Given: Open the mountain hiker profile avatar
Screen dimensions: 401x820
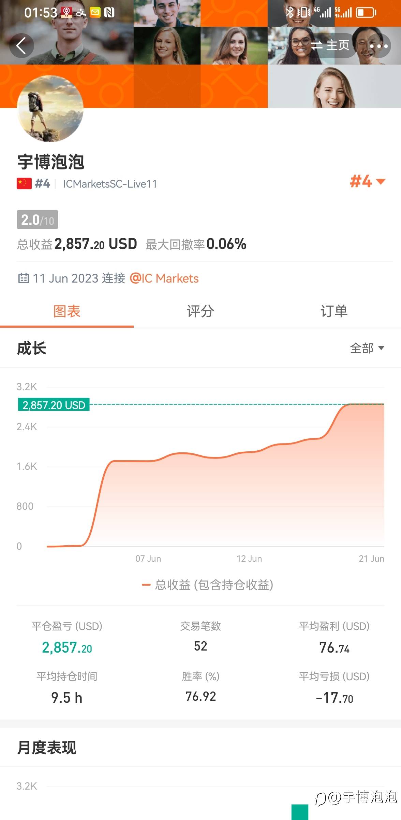Looking at the screenshot, I should 50,108.
